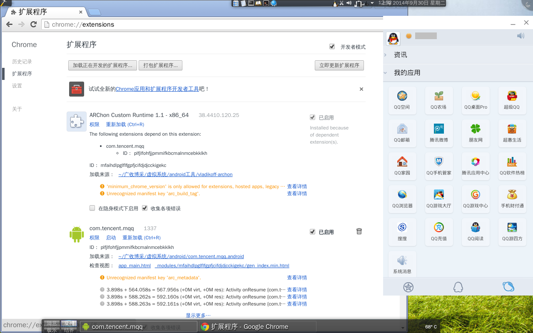Collapse the 我的应用 section
Screen dimensions: 533x333
[458, 72]
